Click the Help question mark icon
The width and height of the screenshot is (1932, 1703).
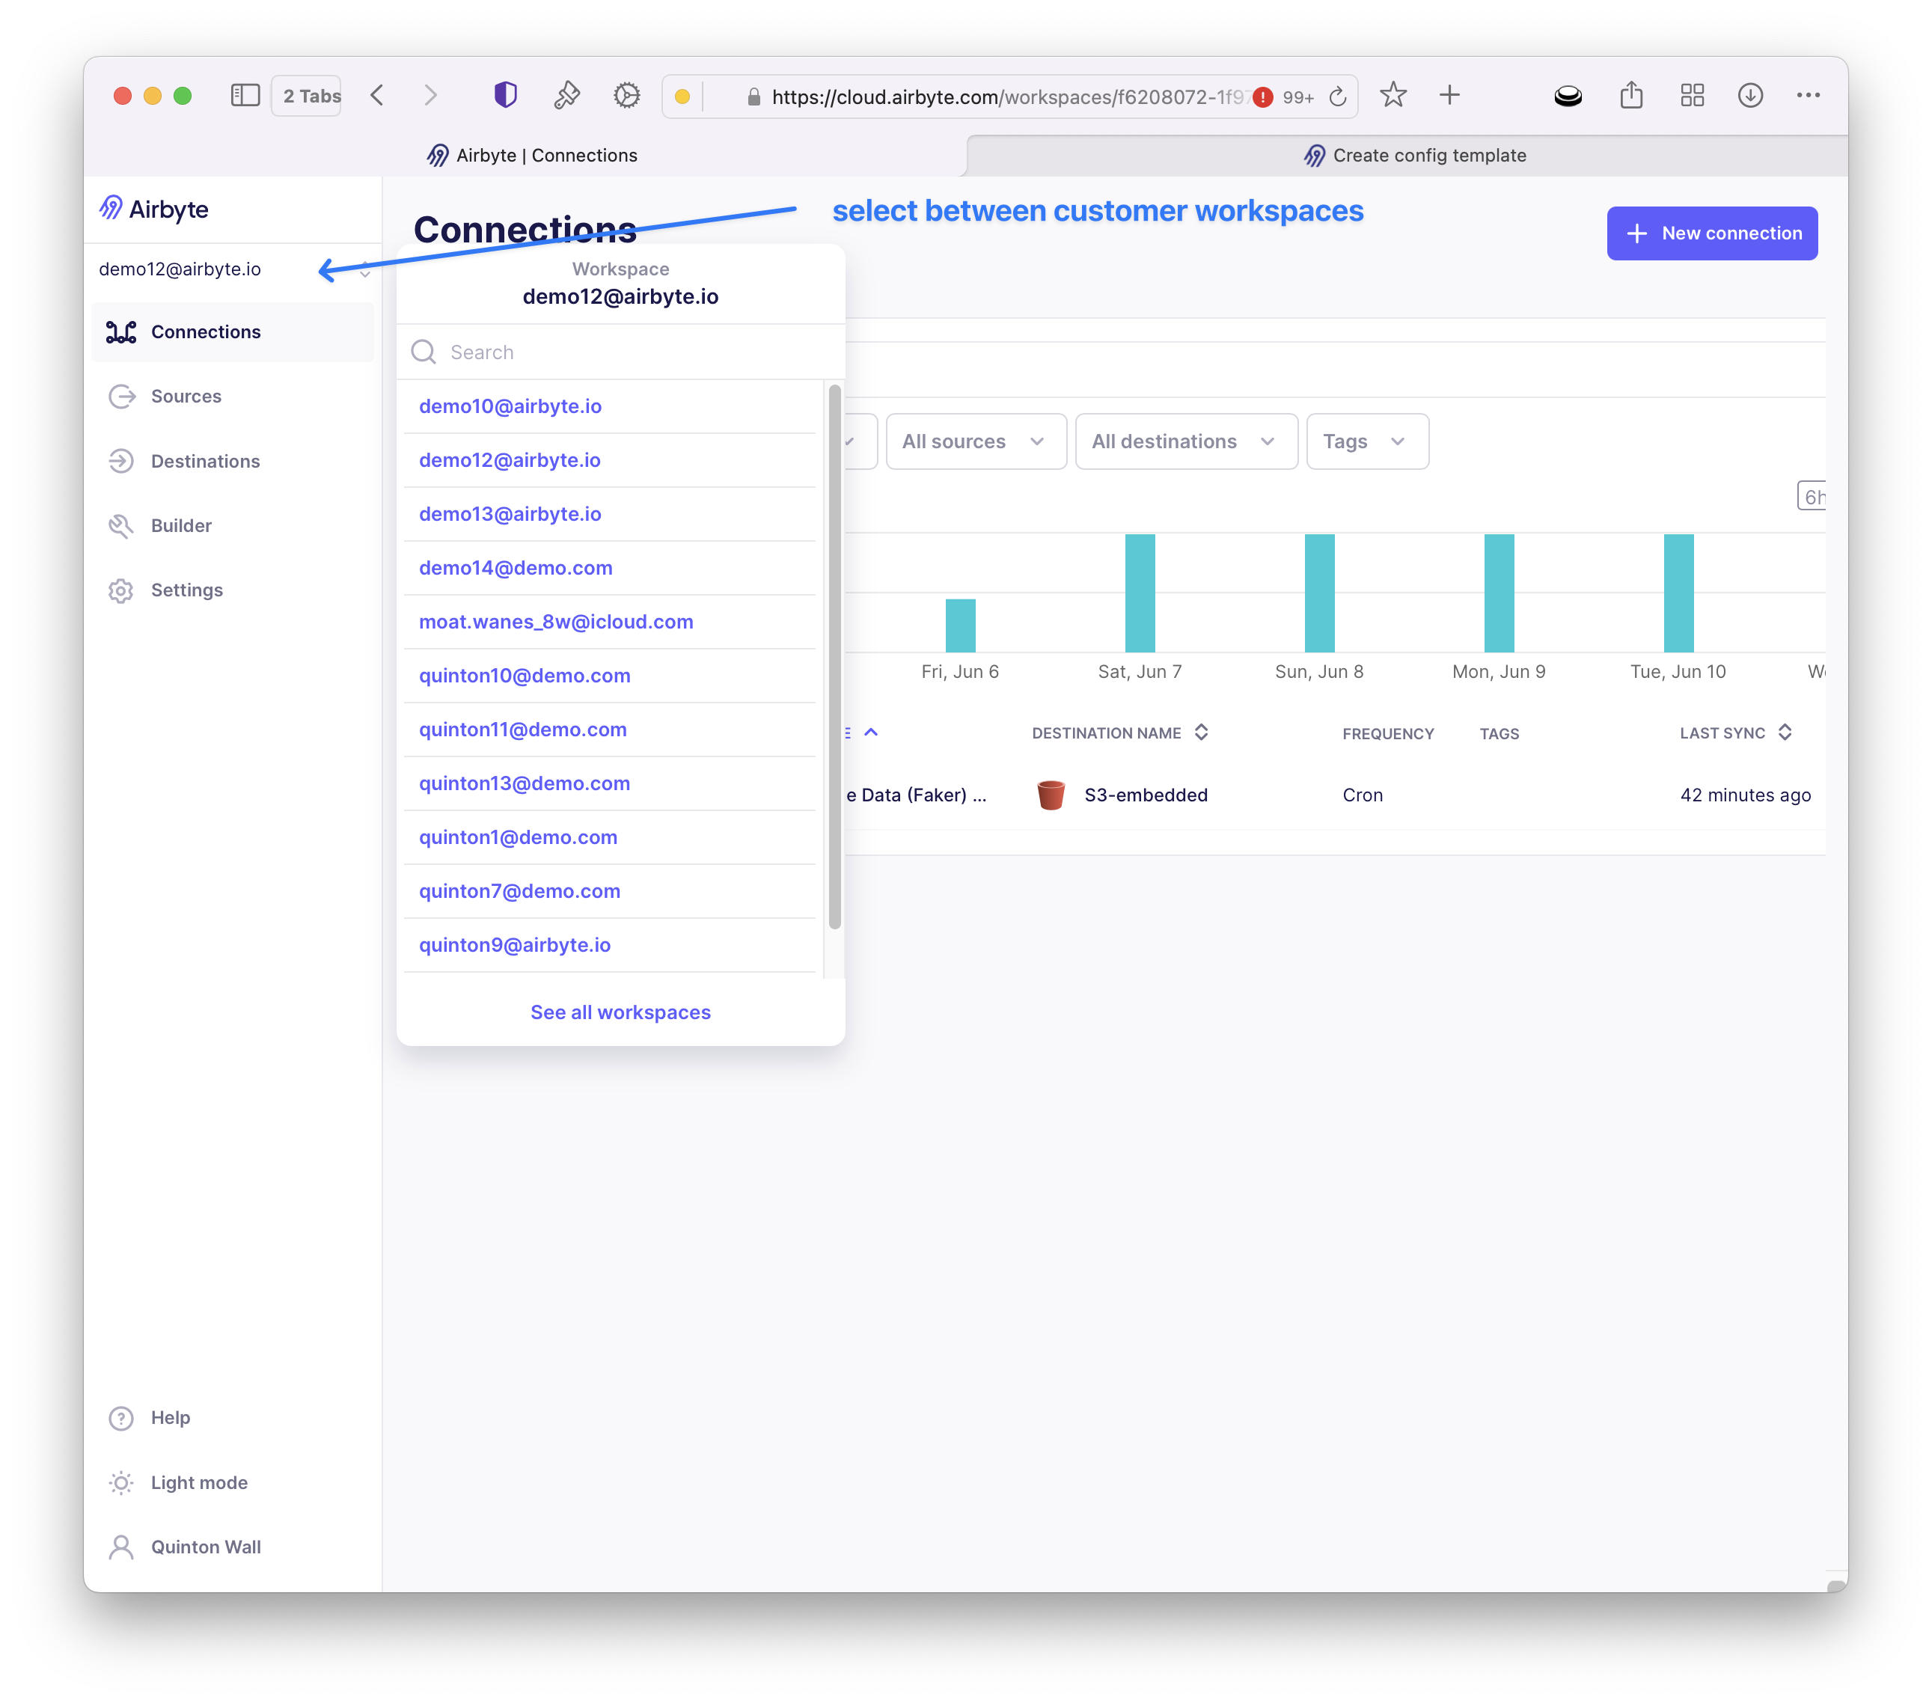(121, 1418)
